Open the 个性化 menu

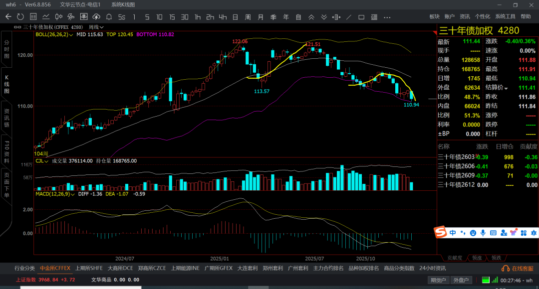[483, 16]
